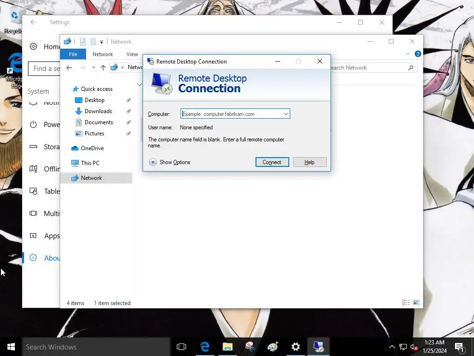Open recent locations dropdown in Explorer

[x=94, y=68]
